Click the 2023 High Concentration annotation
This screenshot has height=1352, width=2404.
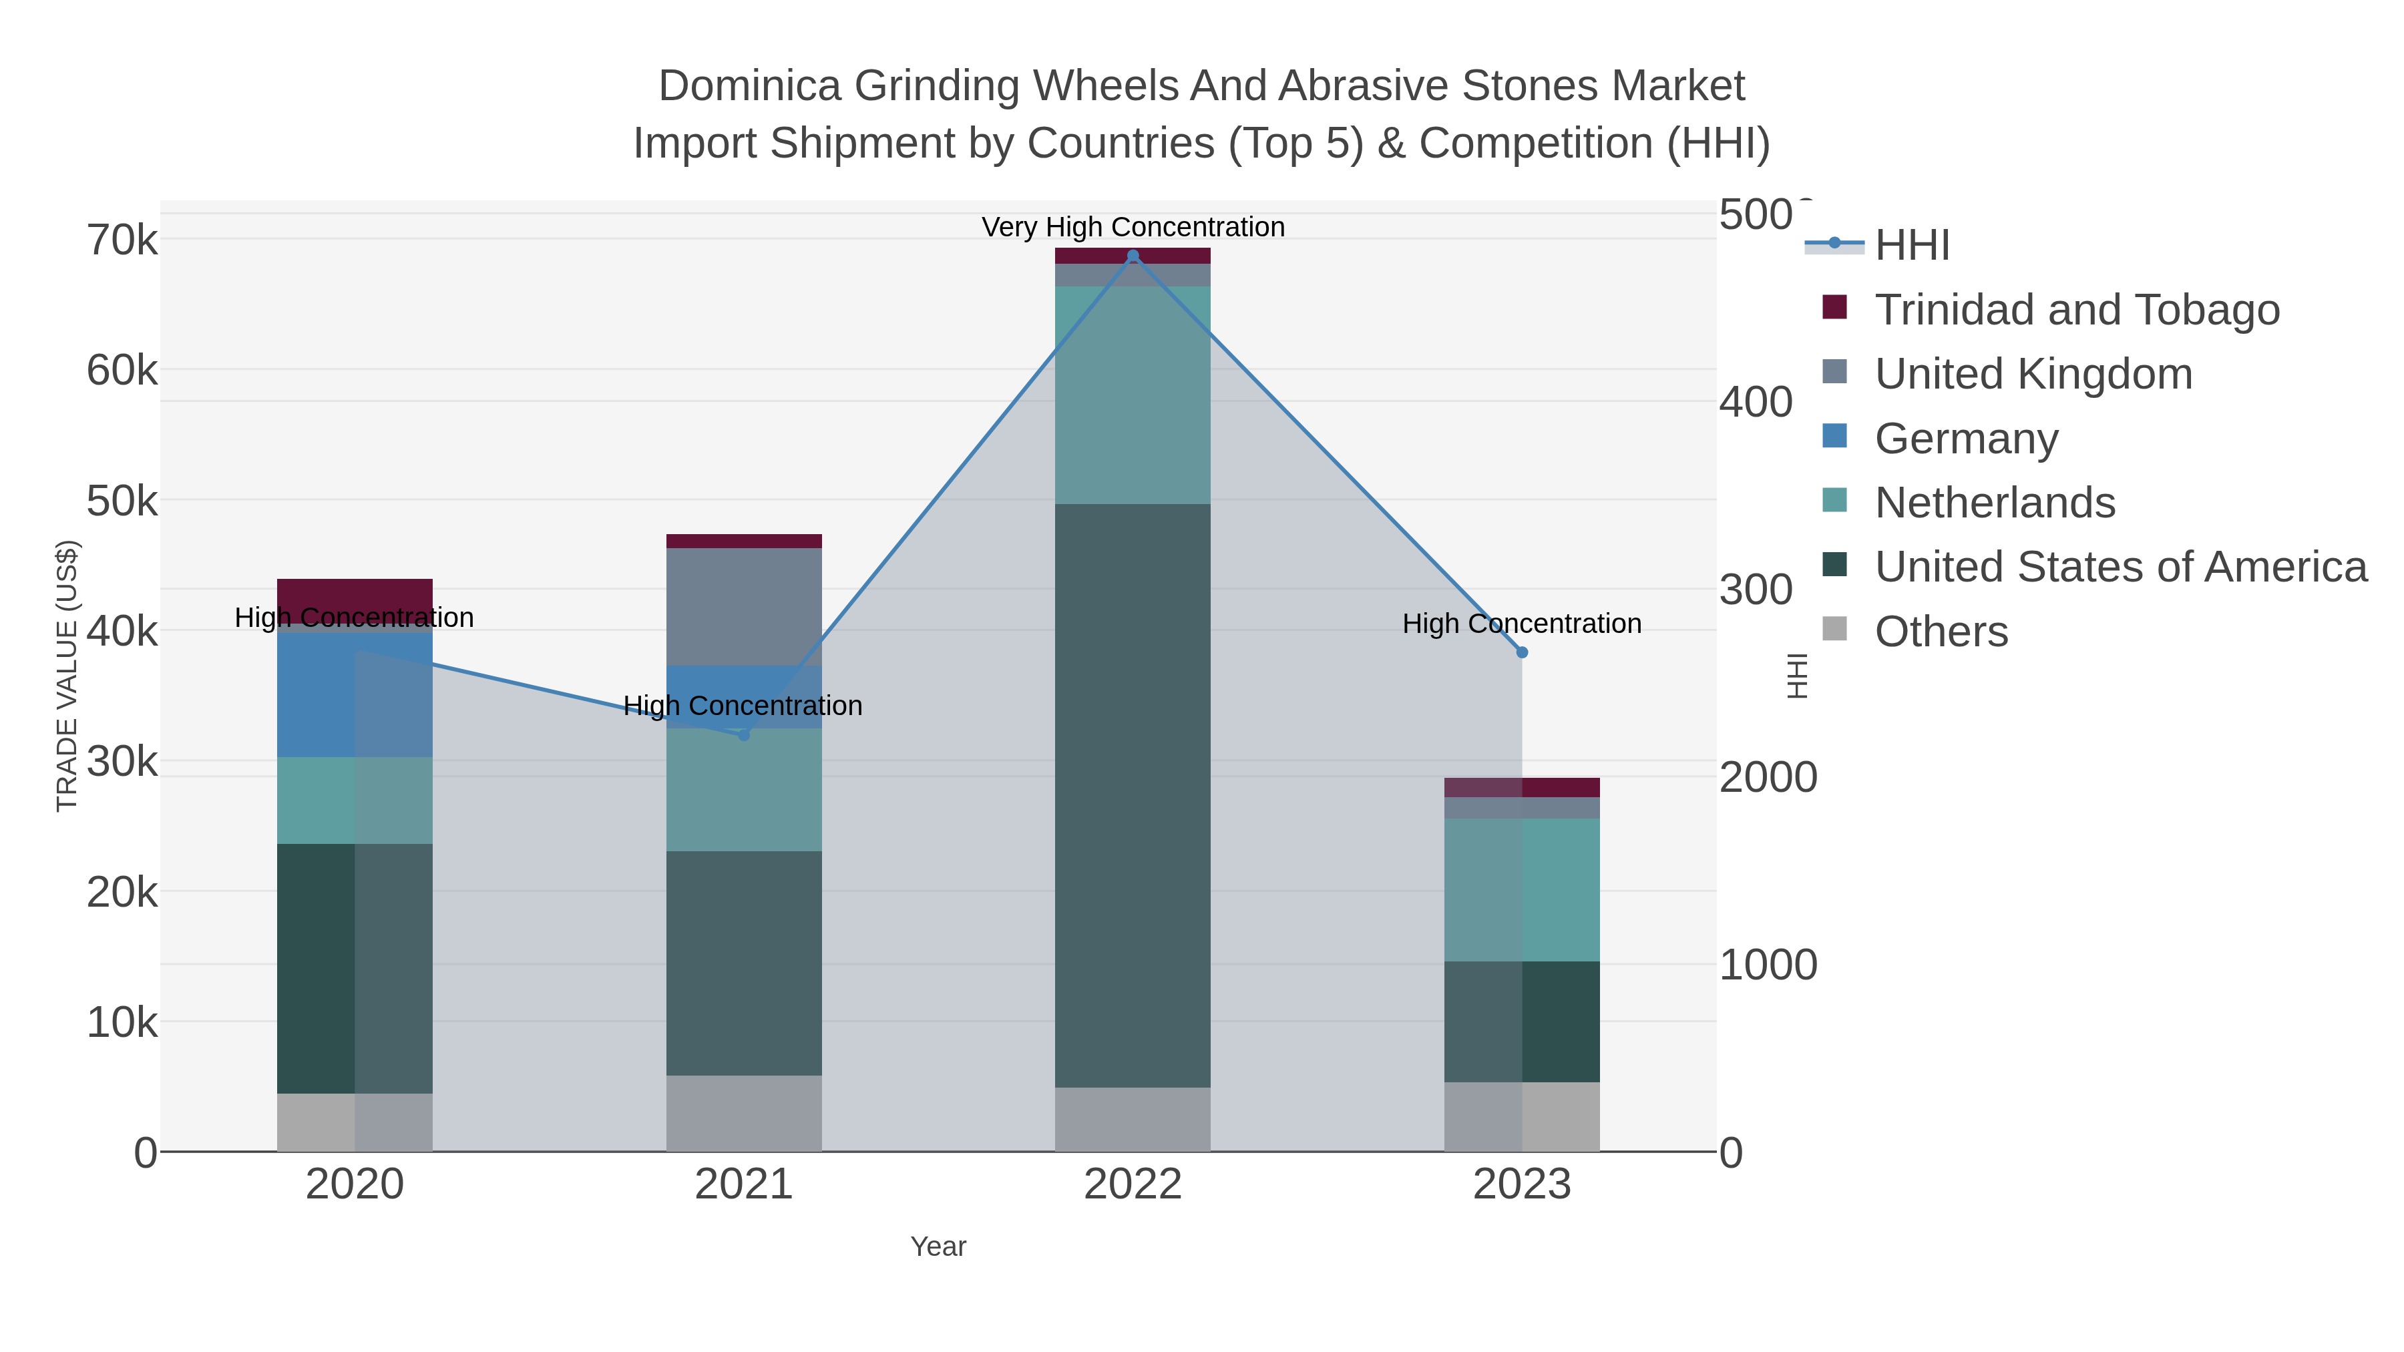point(1522,624)
